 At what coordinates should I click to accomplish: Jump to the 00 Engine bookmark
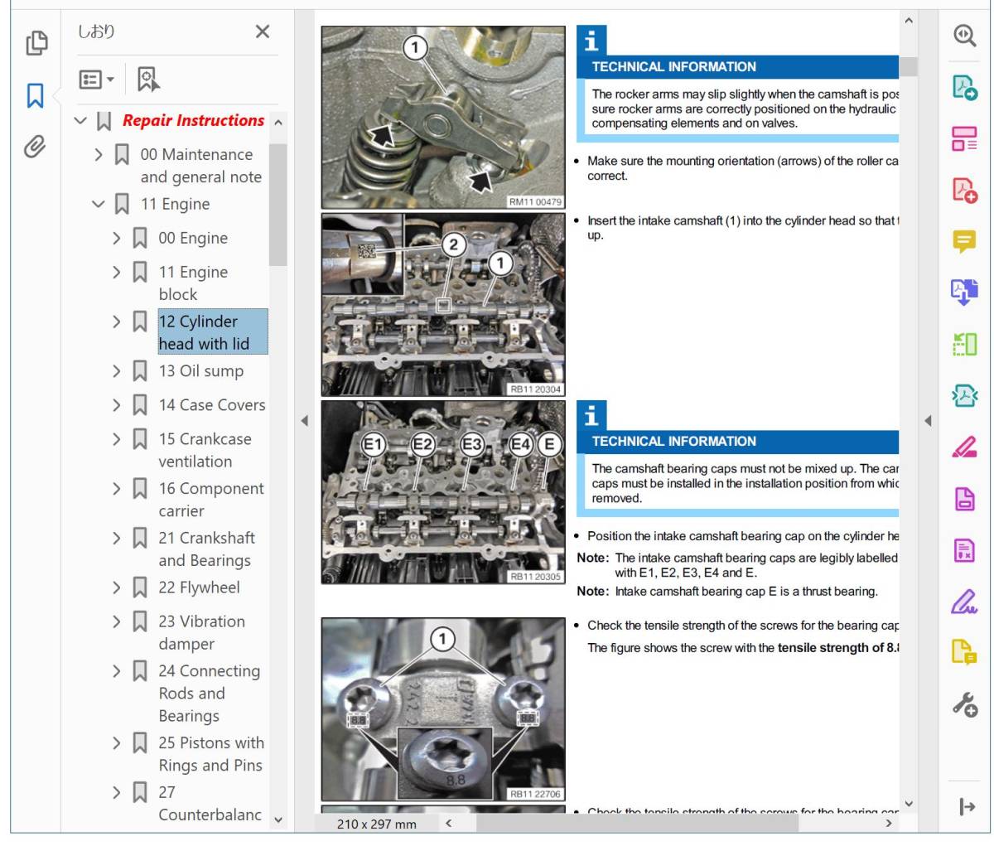pos(193,238)
